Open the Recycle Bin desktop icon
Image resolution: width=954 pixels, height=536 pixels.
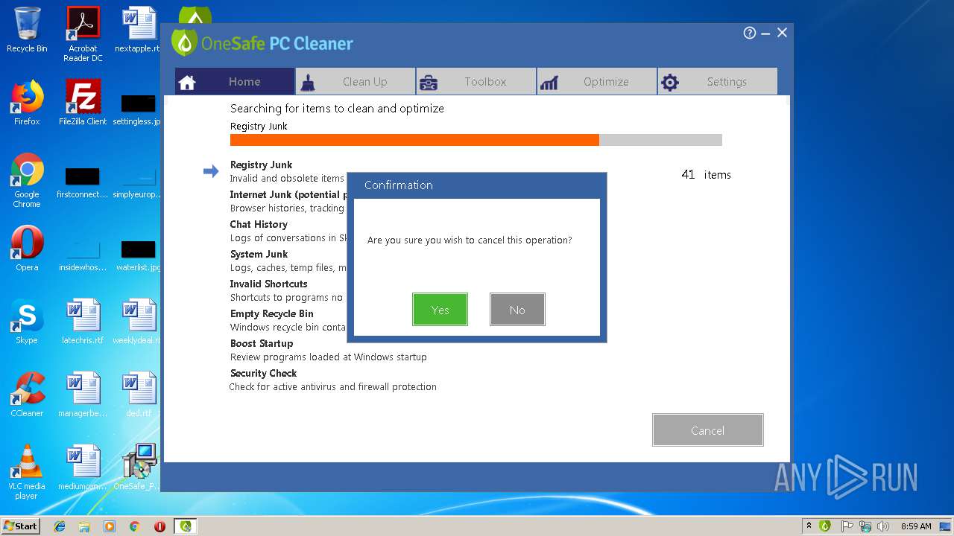coord(27,31)
